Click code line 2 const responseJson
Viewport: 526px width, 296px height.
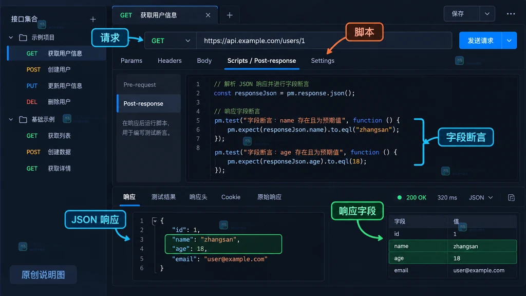pyautogui.click(x=284, y=94)
